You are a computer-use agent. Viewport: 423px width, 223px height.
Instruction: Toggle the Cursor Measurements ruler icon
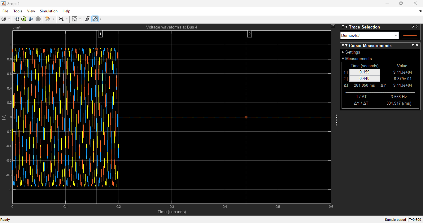coord(95,19)
